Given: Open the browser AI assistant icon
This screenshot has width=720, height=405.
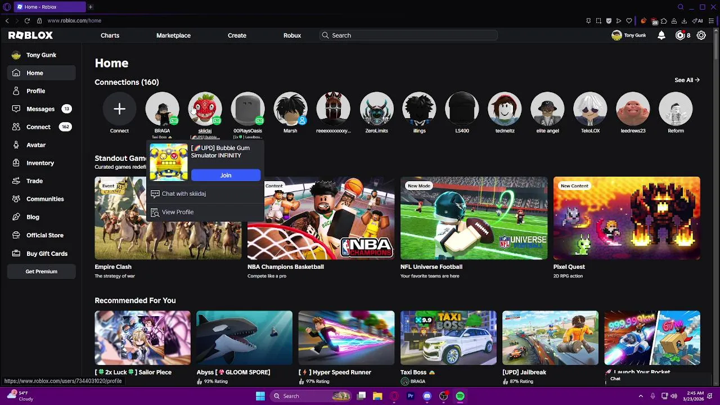Looking at the screenshot, I should [698, 21].
